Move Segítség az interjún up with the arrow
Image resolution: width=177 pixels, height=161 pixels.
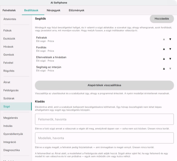tap(164, 69)
